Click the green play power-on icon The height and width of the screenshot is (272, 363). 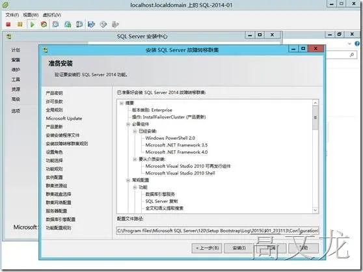[x=33, y=24]
